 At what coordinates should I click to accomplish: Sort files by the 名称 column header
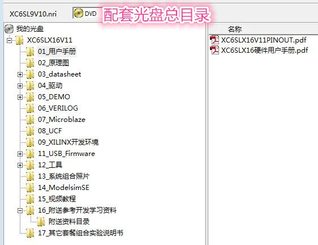235,29
